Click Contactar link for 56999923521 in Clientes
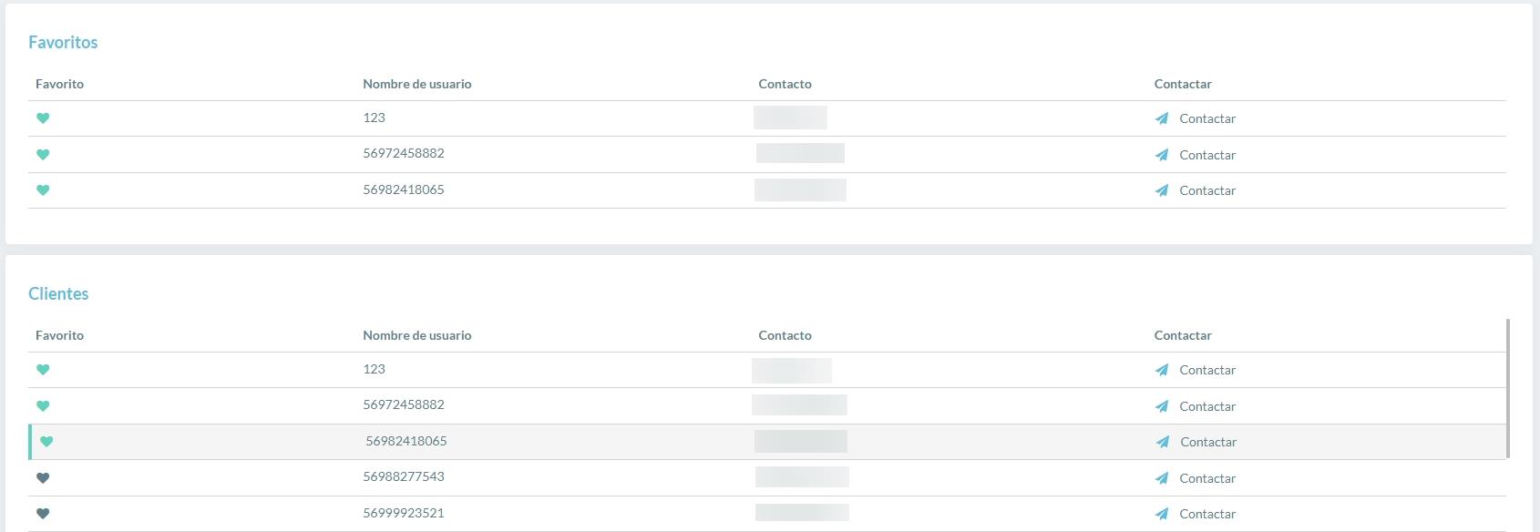1540x532 pixels. [1207, 514]
